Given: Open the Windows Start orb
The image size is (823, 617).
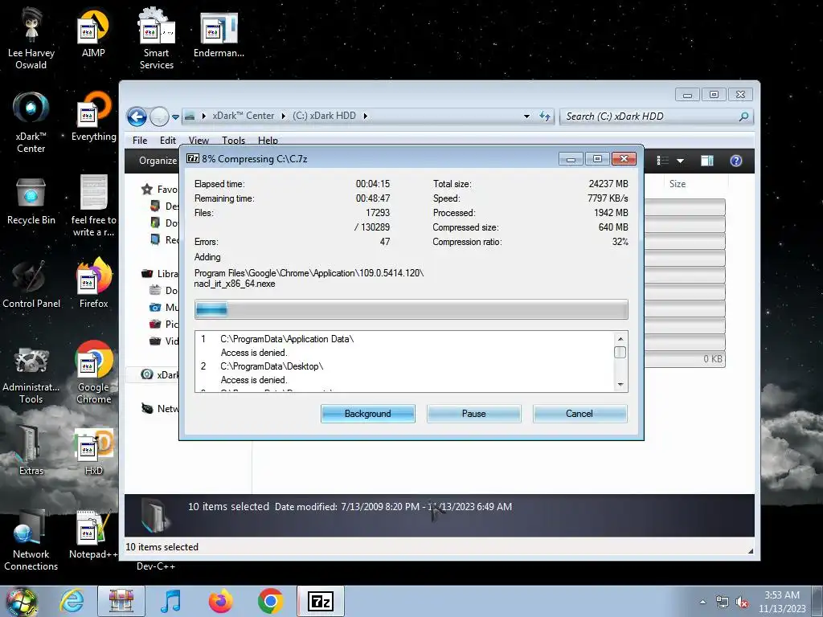Looking at the screenshot, I should (22, 601).
